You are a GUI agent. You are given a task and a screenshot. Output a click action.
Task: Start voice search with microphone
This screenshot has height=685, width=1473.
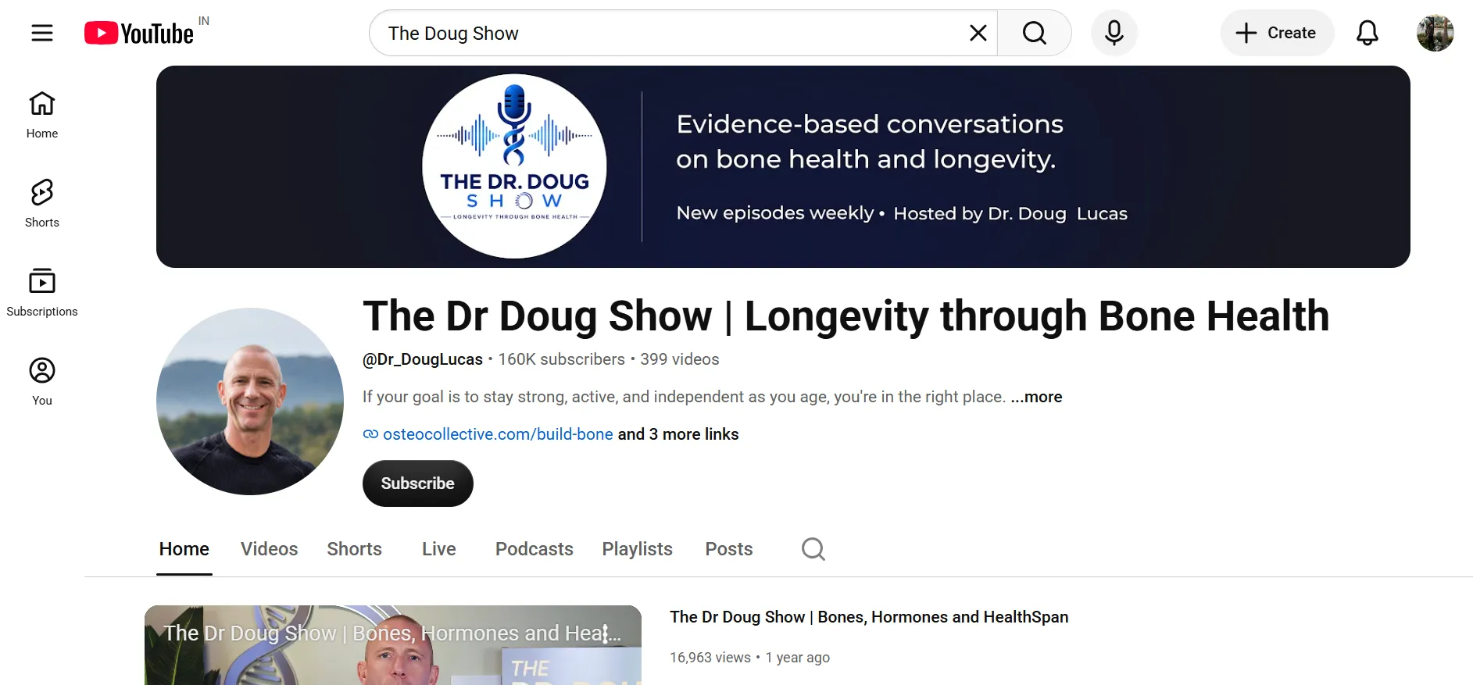(x=1114, y=33)
